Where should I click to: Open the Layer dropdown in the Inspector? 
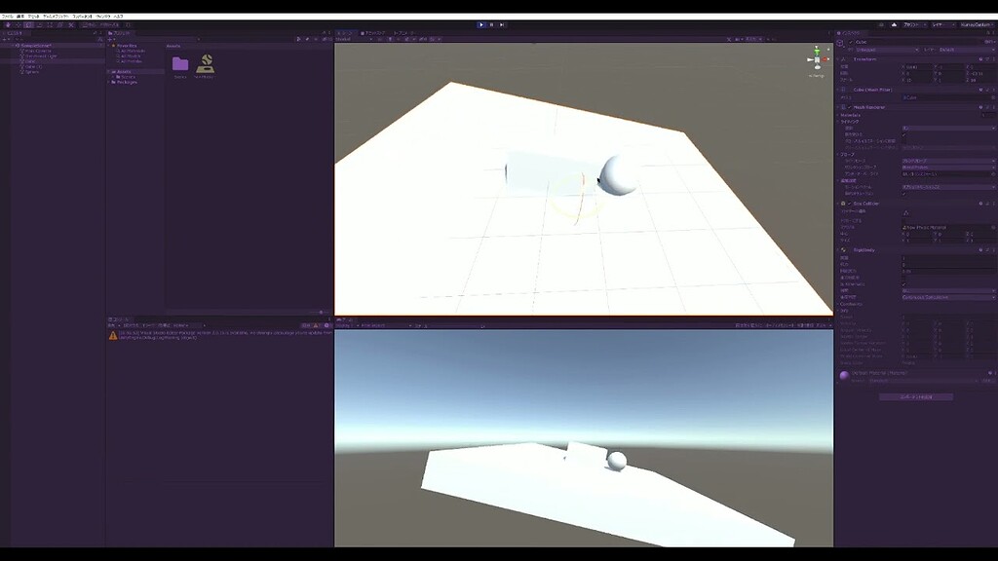(x=965, y=50)
